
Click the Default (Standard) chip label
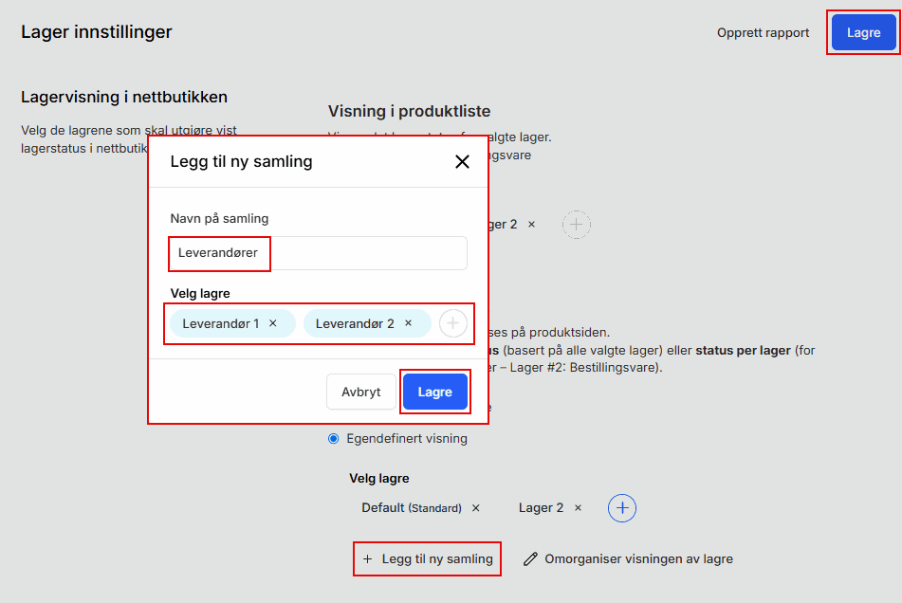coord(411,508)
